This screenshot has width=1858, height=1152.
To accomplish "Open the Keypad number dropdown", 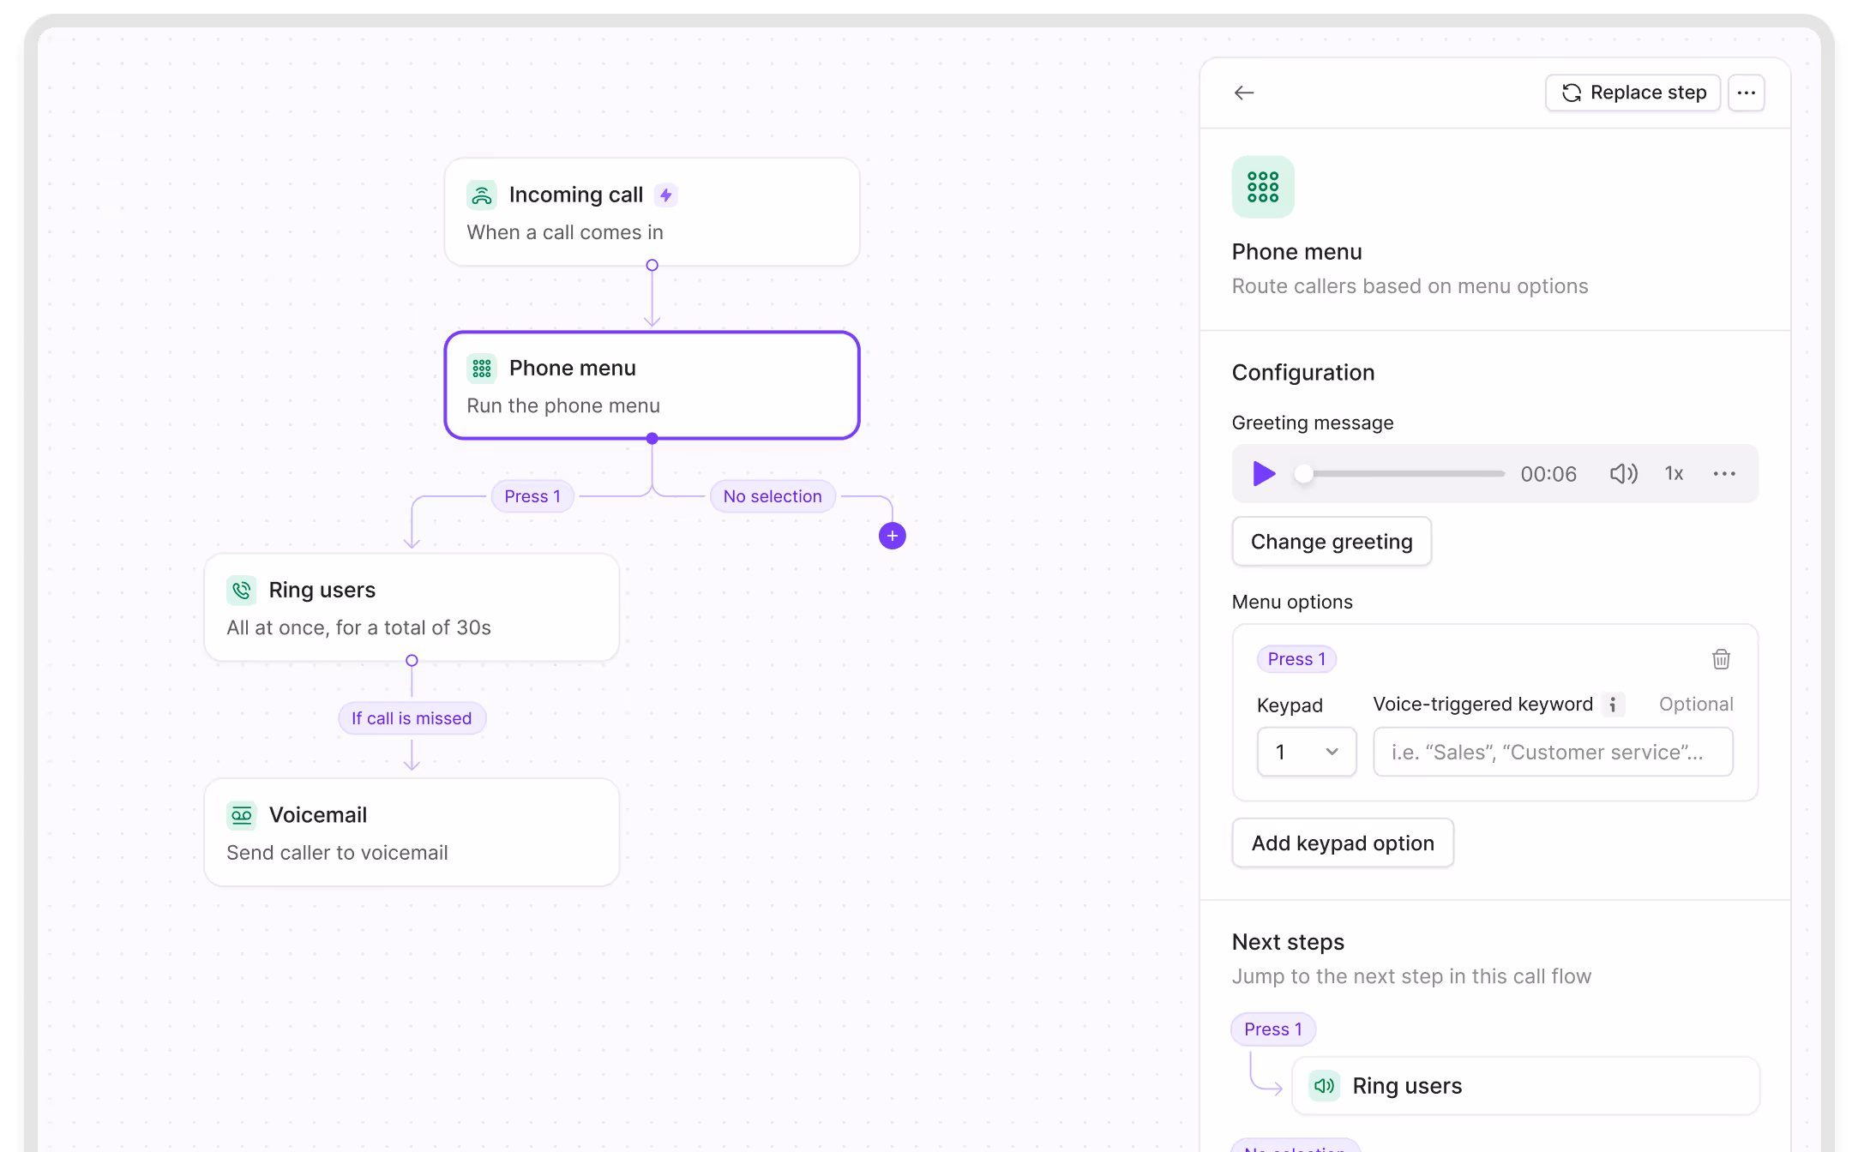I will pos(1306,752).
